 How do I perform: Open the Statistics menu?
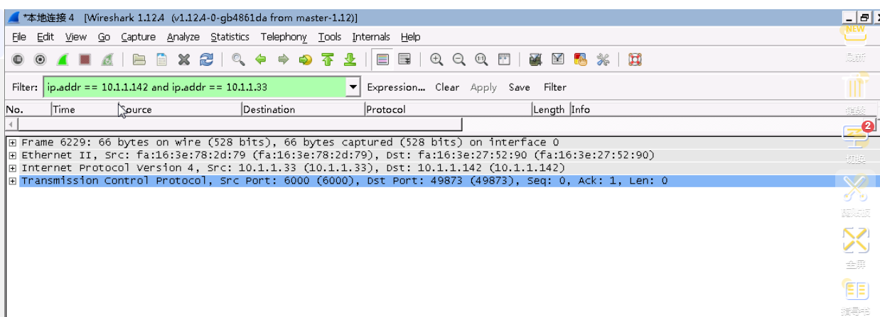(230, 37)
